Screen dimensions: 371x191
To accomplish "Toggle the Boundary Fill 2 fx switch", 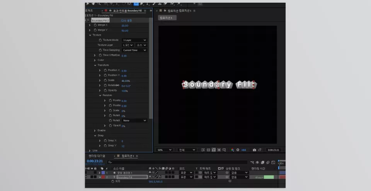I will (88, 20).
